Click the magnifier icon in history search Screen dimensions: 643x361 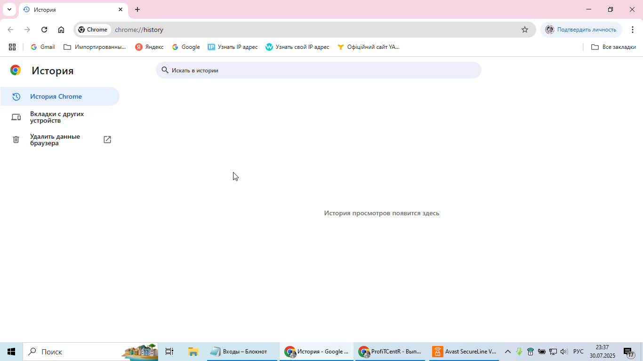pyautogui.click(x=165, y=70)
